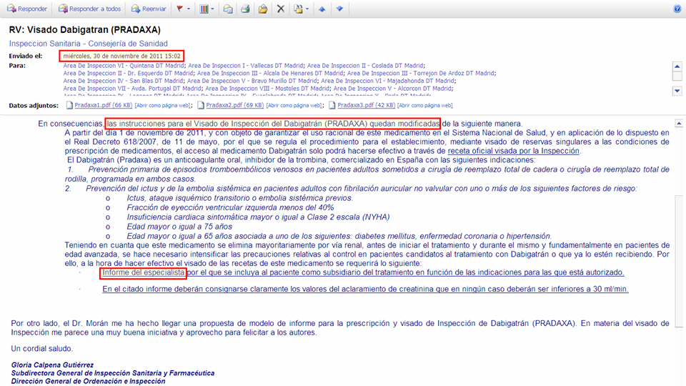Click recipient Area De Inspeccion V - Bravo Murillo
The image size is (686, 386).
(x=252, y=81)
